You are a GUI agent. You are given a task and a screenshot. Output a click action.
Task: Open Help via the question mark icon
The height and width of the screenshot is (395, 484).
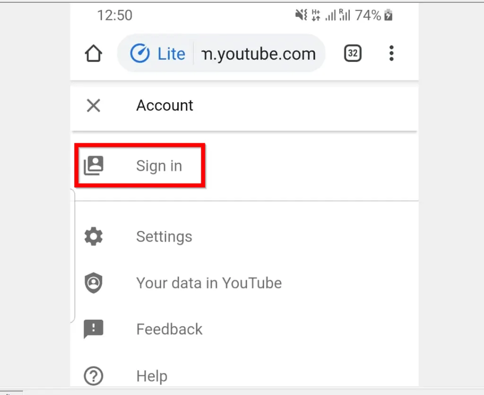point(93,376)
